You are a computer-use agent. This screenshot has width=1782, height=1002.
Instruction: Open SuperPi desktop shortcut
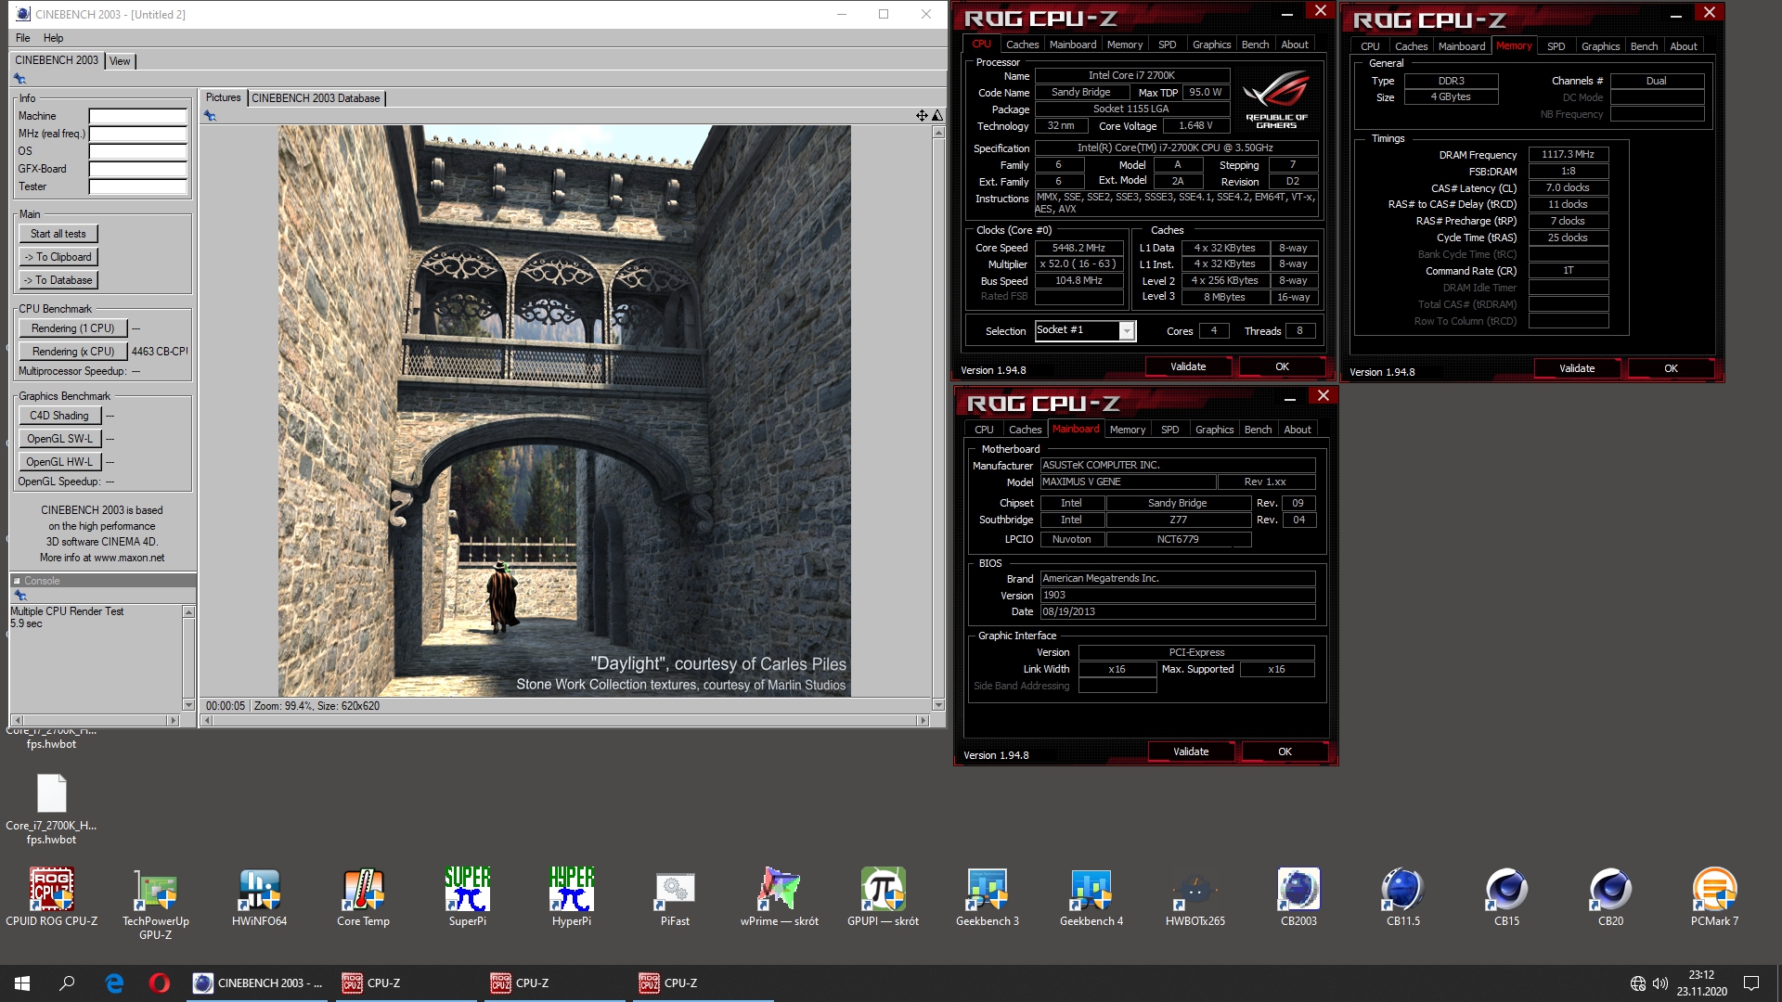468,896
